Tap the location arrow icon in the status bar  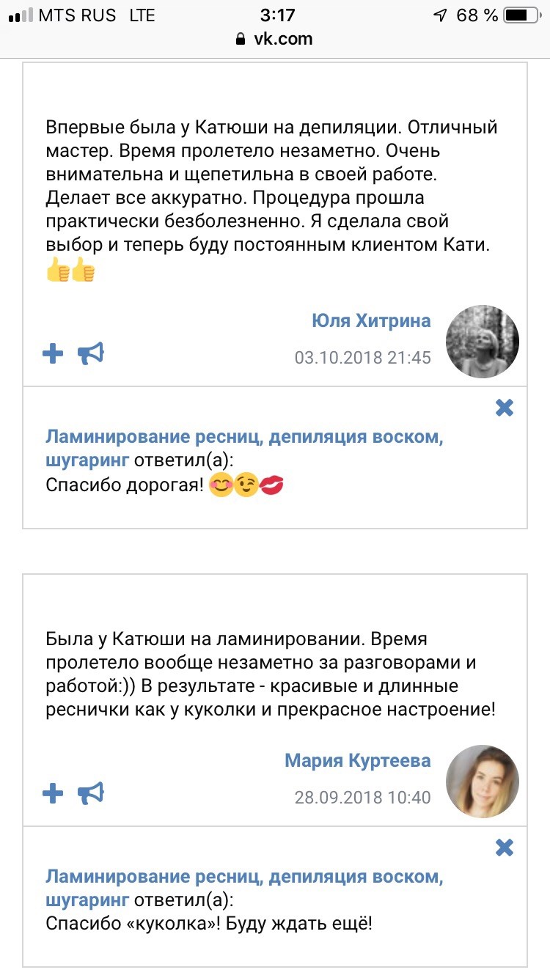tap(441, 15)
